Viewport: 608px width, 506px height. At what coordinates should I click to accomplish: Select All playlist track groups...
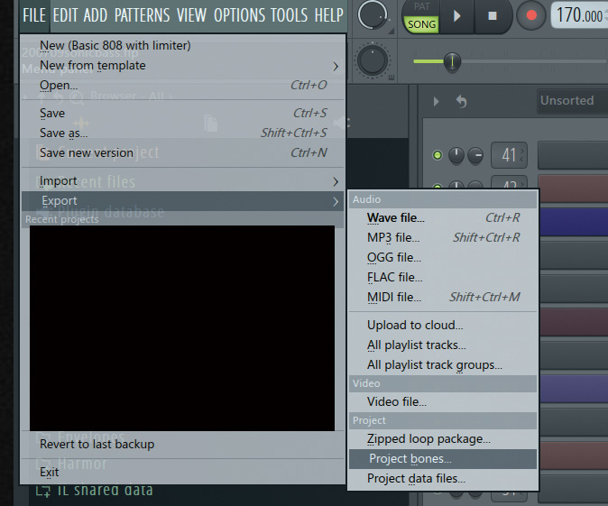tap(443, 365)
